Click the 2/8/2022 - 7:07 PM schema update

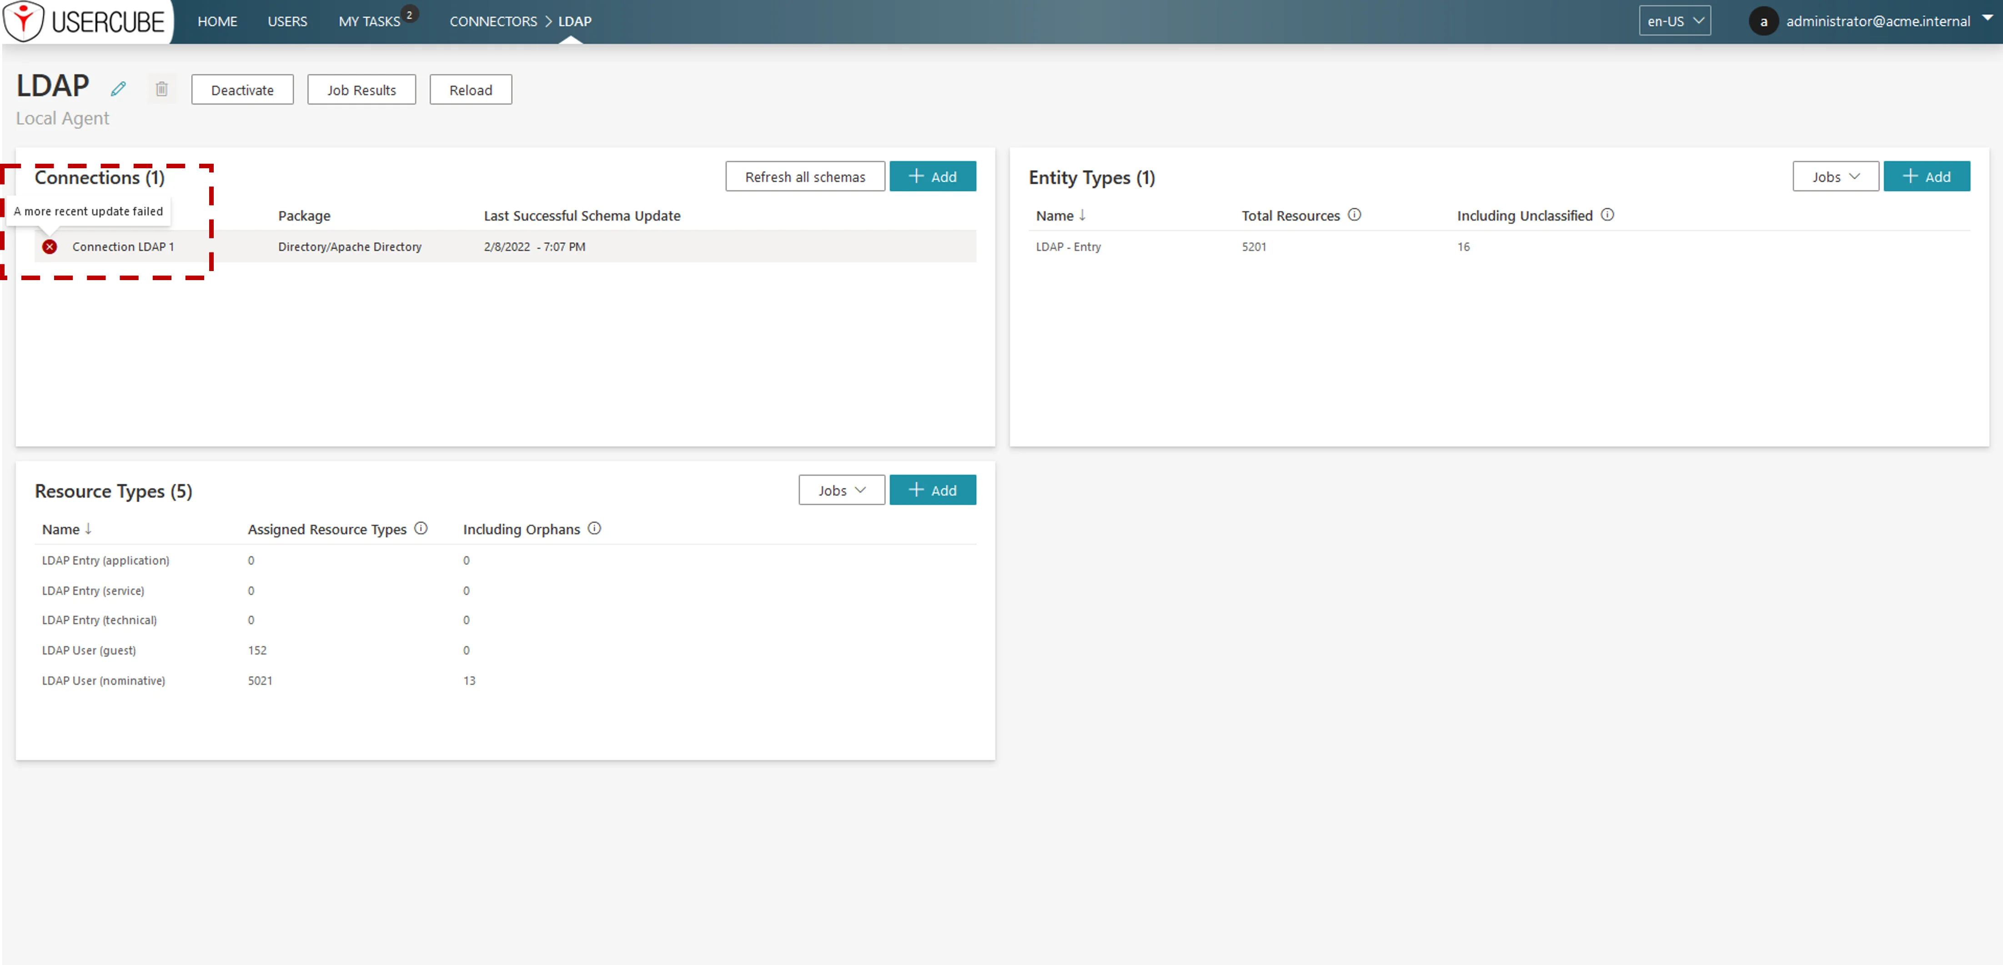click(x=534, y=246)
